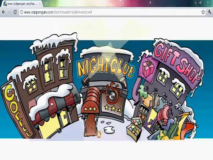213x160 pixels.
Task: Close the Chrome browser window
Action: point(208,2)
